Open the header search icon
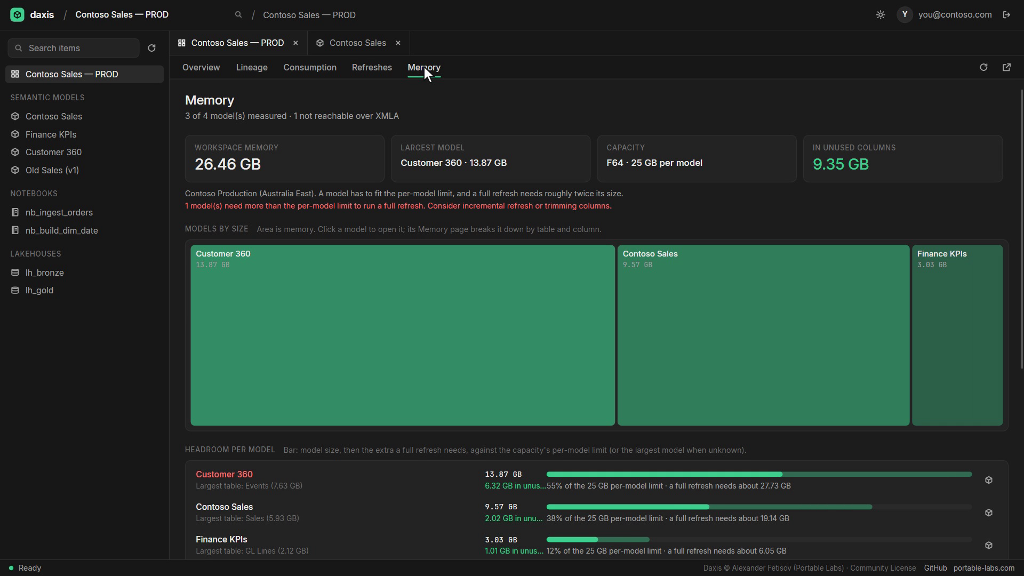The height and width of the screenshot is (576, 1024). pos(238,15)
